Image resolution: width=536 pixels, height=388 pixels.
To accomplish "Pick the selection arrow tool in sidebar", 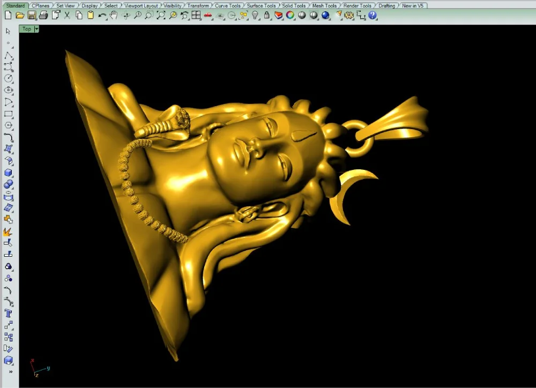I will click(8, 31).
